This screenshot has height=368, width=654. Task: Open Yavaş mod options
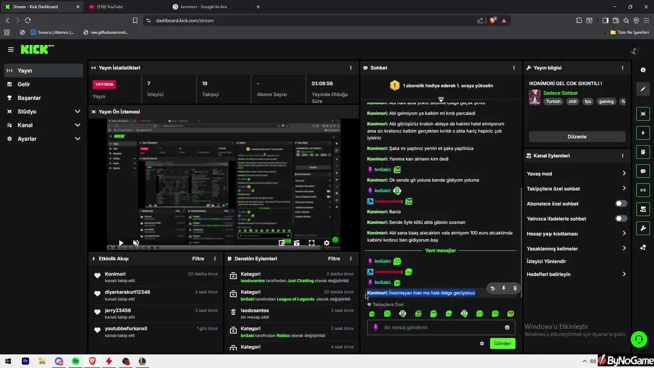[576, 174]
